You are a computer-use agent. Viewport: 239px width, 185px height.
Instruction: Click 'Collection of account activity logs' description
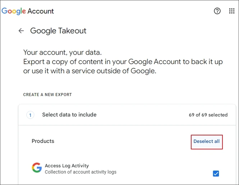tap(81, 172)
